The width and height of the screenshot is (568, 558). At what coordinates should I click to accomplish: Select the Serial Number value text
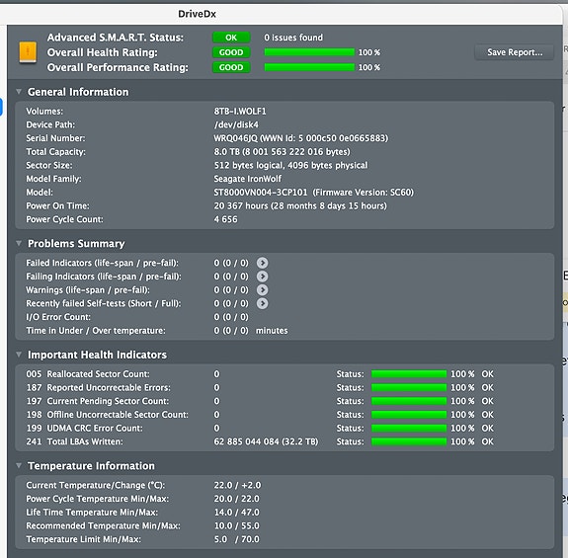point(300,138)
